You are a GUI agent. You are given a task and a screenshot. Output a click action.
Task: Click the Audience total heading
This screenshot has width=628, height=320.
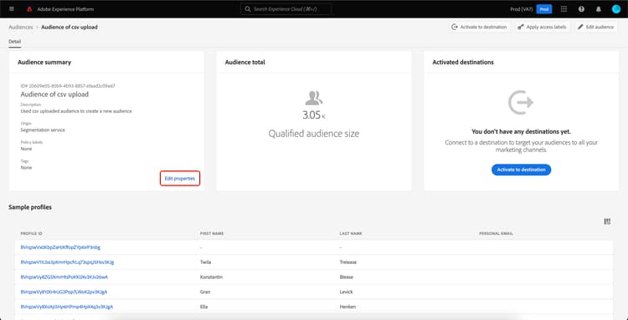coord(245,63)
